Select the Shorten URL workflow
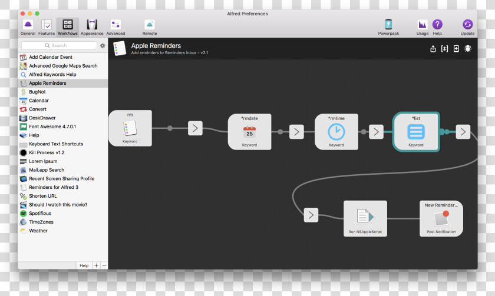 [x=63, y=196]
